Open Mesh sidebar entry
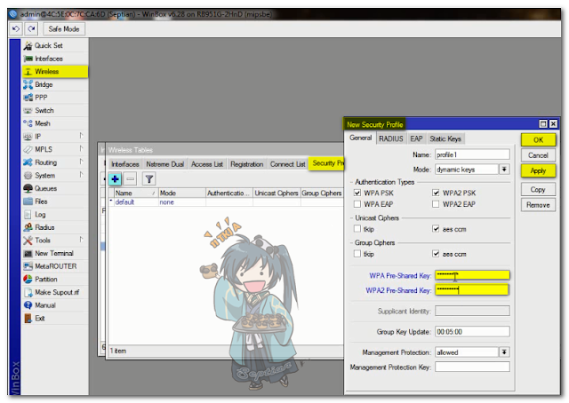 [x=55, y=123]
